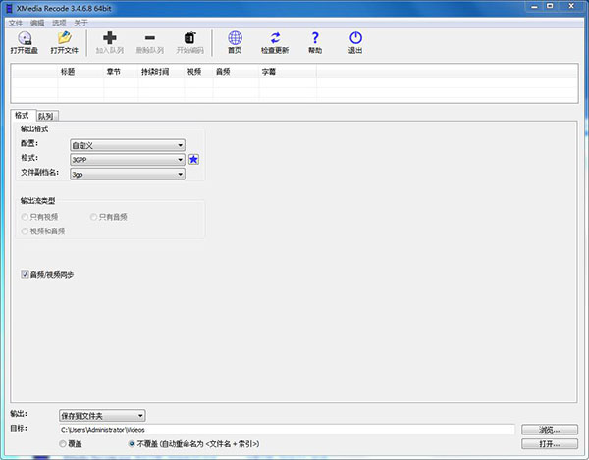Click the blue star favorite icon beside 格式
Image resolution: width=589 pixels, height=460 pixels.
(x=193, y=159)
